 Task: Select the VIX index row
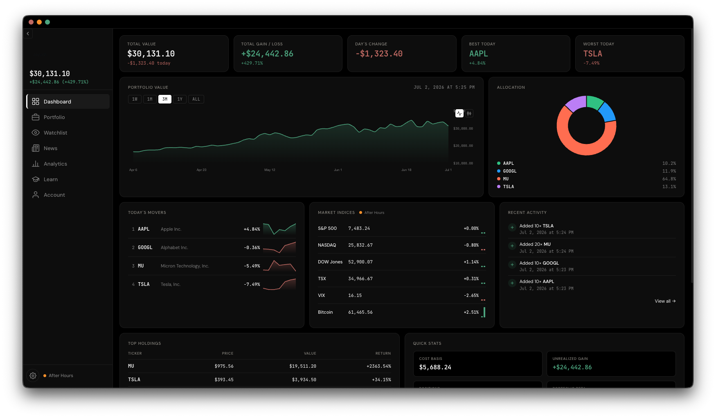(402, 295)
